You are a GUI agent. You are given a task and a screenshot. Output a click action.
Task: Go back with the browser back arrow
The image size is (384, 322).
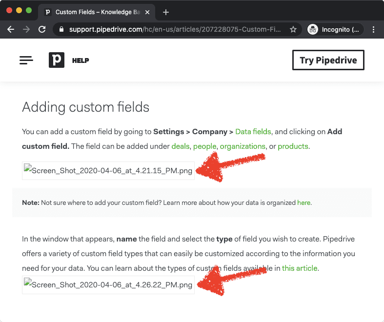coord(11,29)
